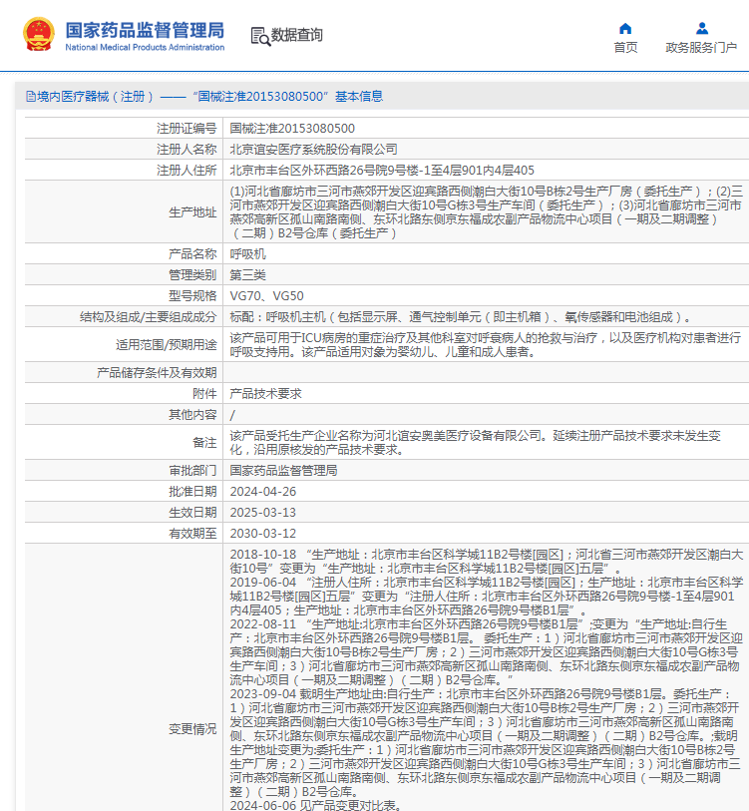Image resolution: width=749 pixels, height=811 pixels.
Task: Click the 数据查询 magnifier icon
Action: coord(260,36)
